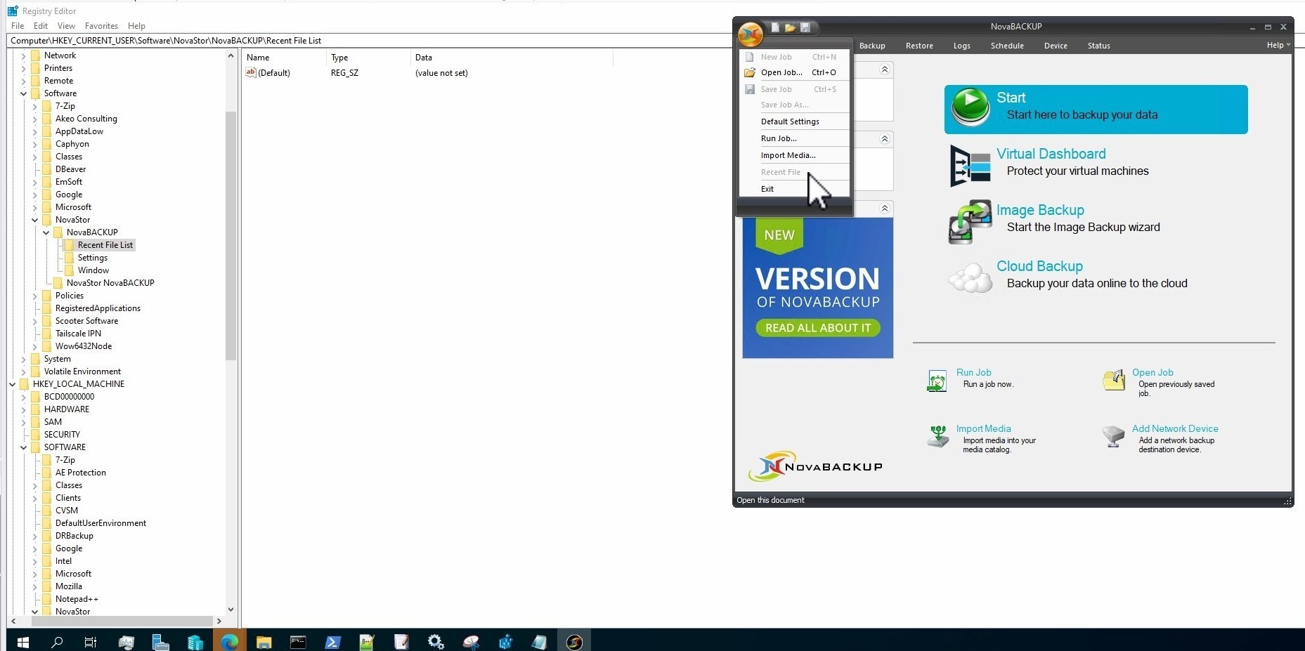The width and height of the screenshot is (1305, 651).
Task: Click READ ALL ABOUT IT button
Action: click(x=818, y=328)
